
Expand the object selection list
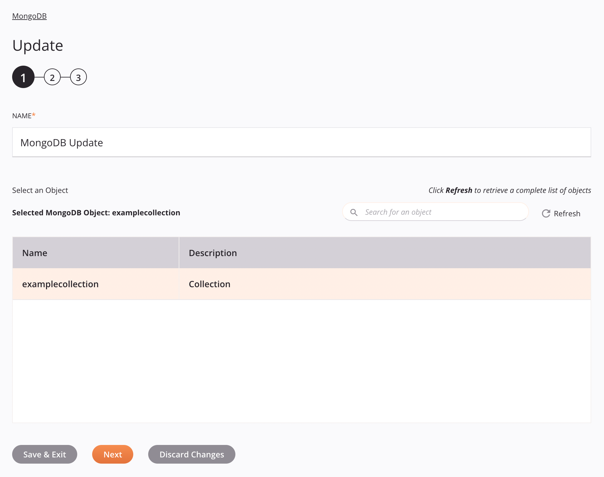tap(560, 213)
